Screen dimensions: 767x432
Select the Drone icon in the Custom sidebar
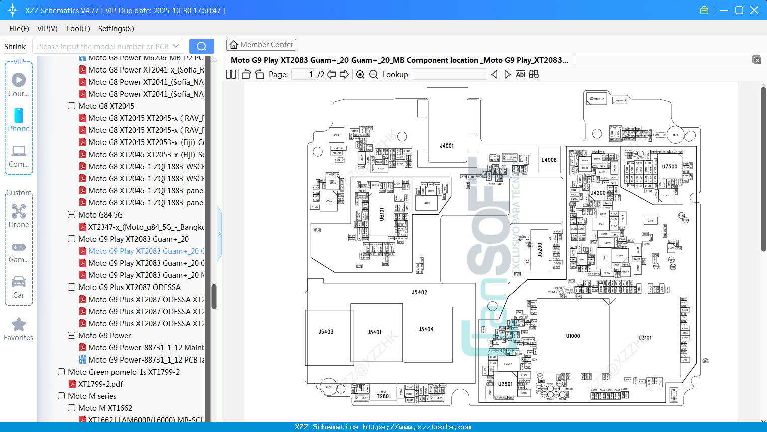coord(19,211)
